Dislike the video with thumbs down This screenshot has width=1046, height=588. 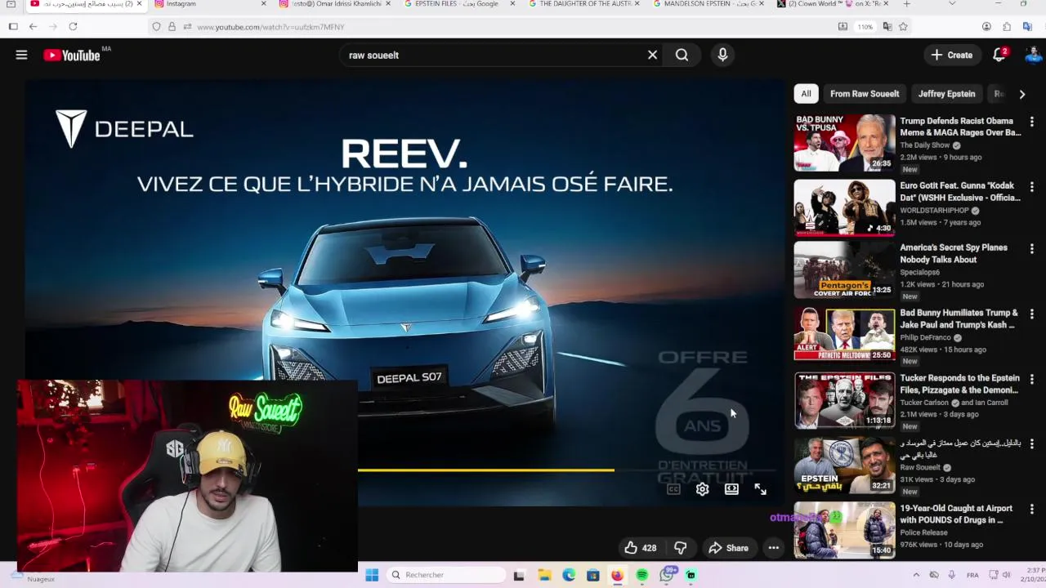click(680, 548)
